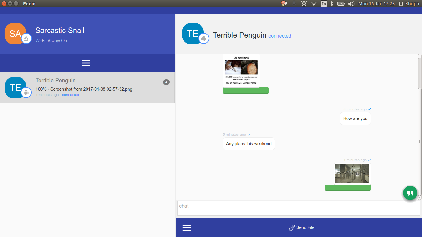The image size is (422, 237).
Task: Open the Bluetooth indicator in system tray
Action: tap(332, 4)
